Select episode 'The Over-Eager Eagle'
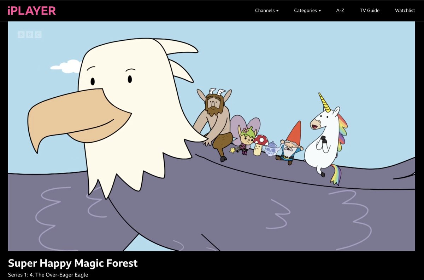This screenshot has width=424, height=280. click(x=49, y=274)
